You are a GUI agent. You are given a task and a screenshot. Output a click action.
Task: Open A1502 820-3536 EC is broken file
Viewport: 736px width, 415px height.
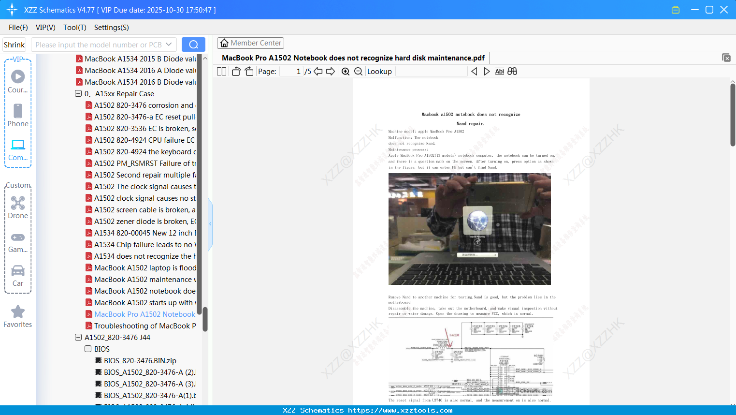(141, 129)
